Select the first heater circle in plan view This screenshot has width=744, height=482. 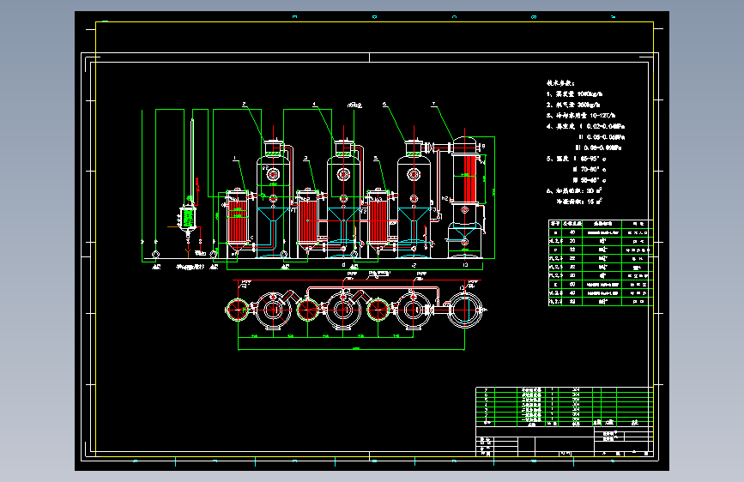[x=237, y=310]
